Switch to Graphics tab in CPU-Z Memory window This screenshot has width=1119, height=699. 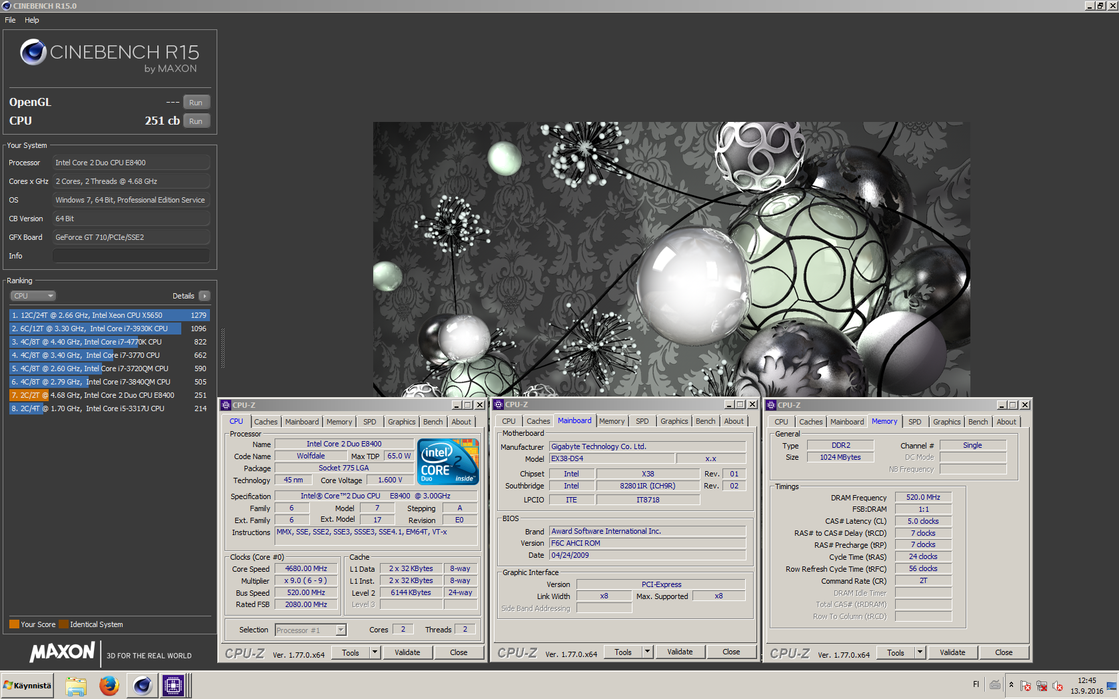click(x=947, y=422)
